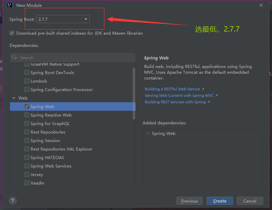Image resolution: width=272 pixels, height=210 pixels.
Task: Check the Spring Reactive Web checkbox
Action: [27, 115]
